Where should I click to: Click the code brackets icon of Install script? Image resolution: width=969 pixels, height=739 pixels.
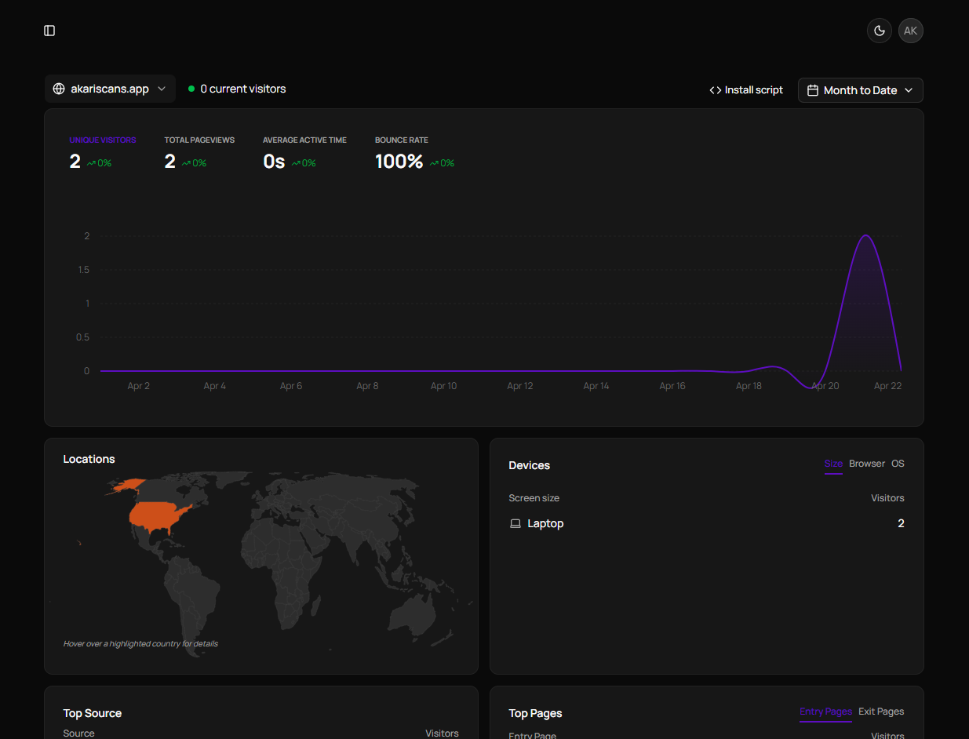[716, 90]
